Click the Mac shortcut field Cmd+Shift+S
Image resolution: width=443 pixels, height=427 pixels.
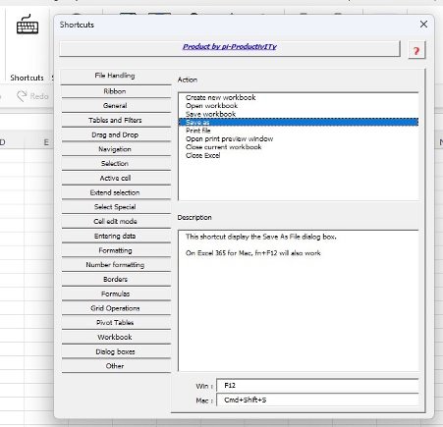[x=317, y=400]
